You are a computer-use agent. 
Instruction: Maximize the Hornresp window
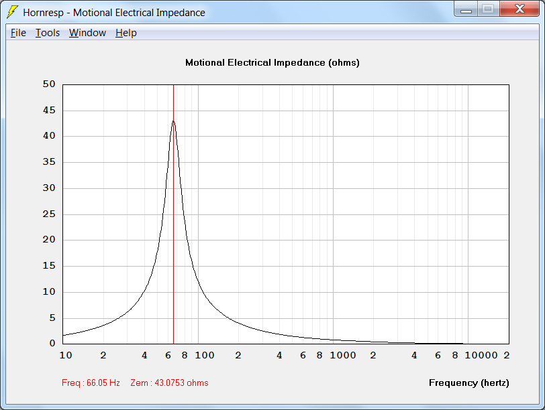tap(489, 9)
